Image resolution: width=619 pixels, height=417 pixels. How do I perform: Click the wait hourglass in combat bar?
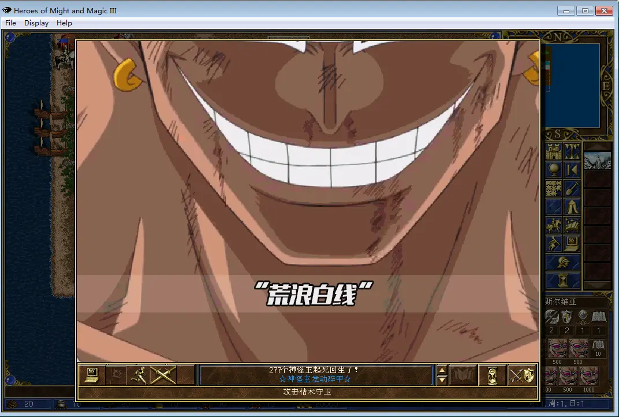(x=493, y=375)
